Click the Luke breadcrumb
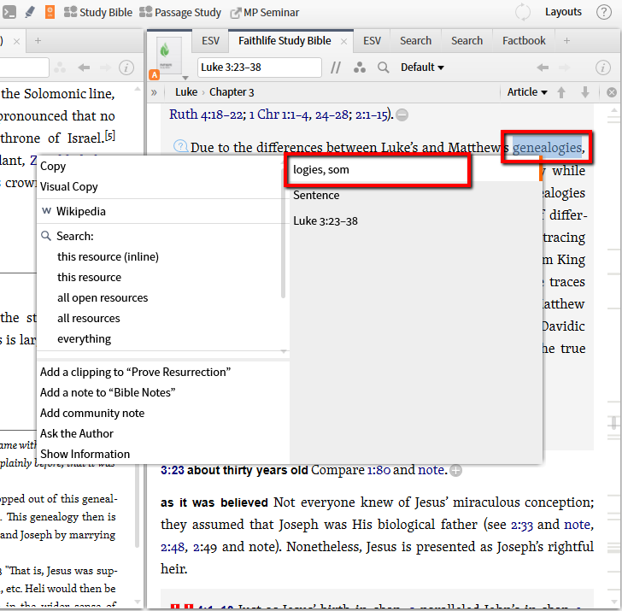The height and width of the screenshot is (611, 622). pos(186,92)
